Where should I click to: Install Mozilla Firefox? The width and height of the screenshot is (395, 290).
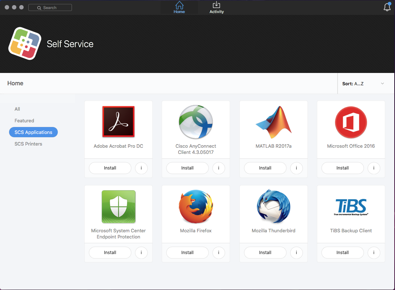coord(188,253)
